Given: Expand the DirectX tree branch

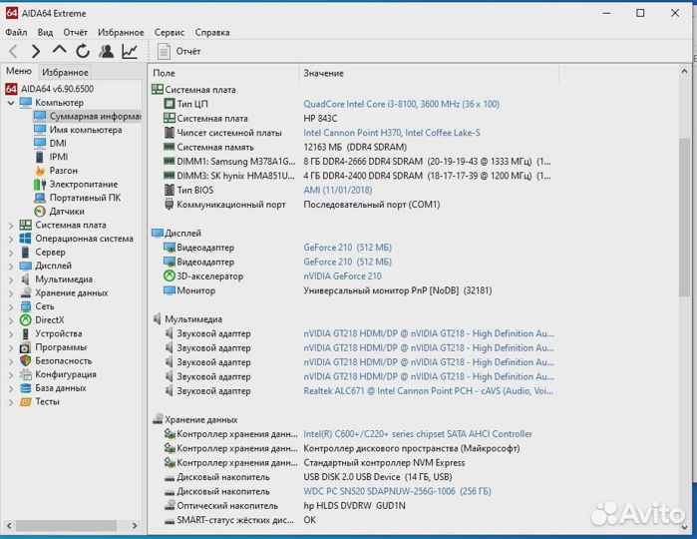Looking at the screenshot, I should coord(11,320).
